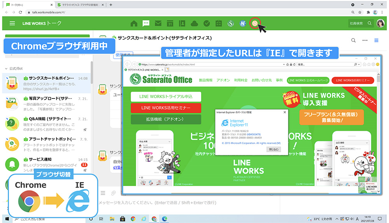This screenshot has height=223, width=389.
Task: Open Microsoft Edge from taskbar
Action: point(165,219)
